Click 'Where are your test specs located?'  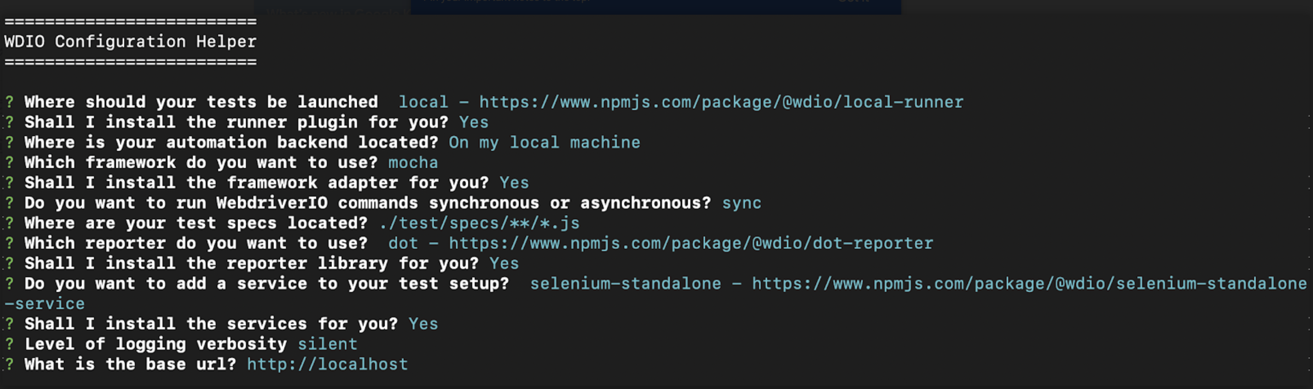click(196, 223)
